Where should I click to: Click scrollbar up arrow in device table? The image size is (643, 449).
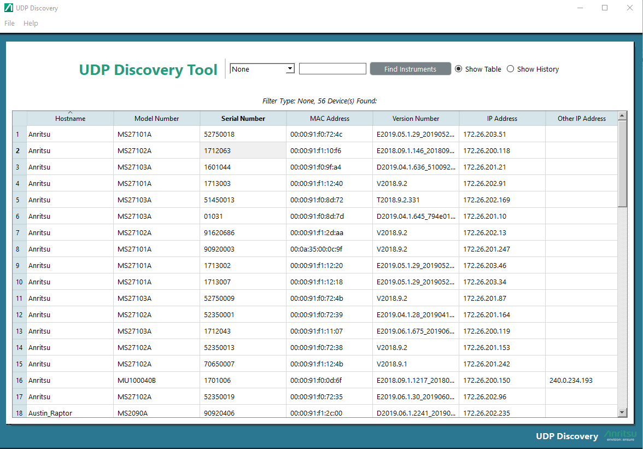tap(622, 116)
